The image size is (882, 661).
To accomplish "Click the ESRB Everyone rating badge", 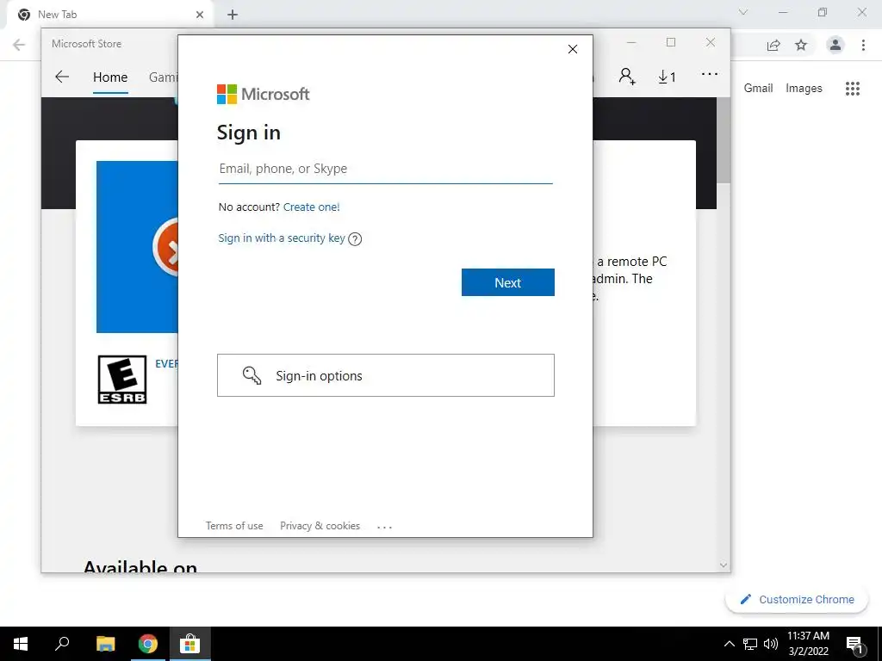I will [122, 380].
